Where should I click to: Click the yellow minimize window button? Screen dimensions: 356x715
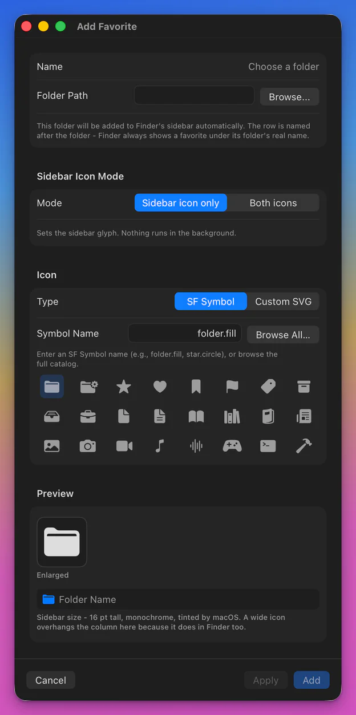point(43,26)
